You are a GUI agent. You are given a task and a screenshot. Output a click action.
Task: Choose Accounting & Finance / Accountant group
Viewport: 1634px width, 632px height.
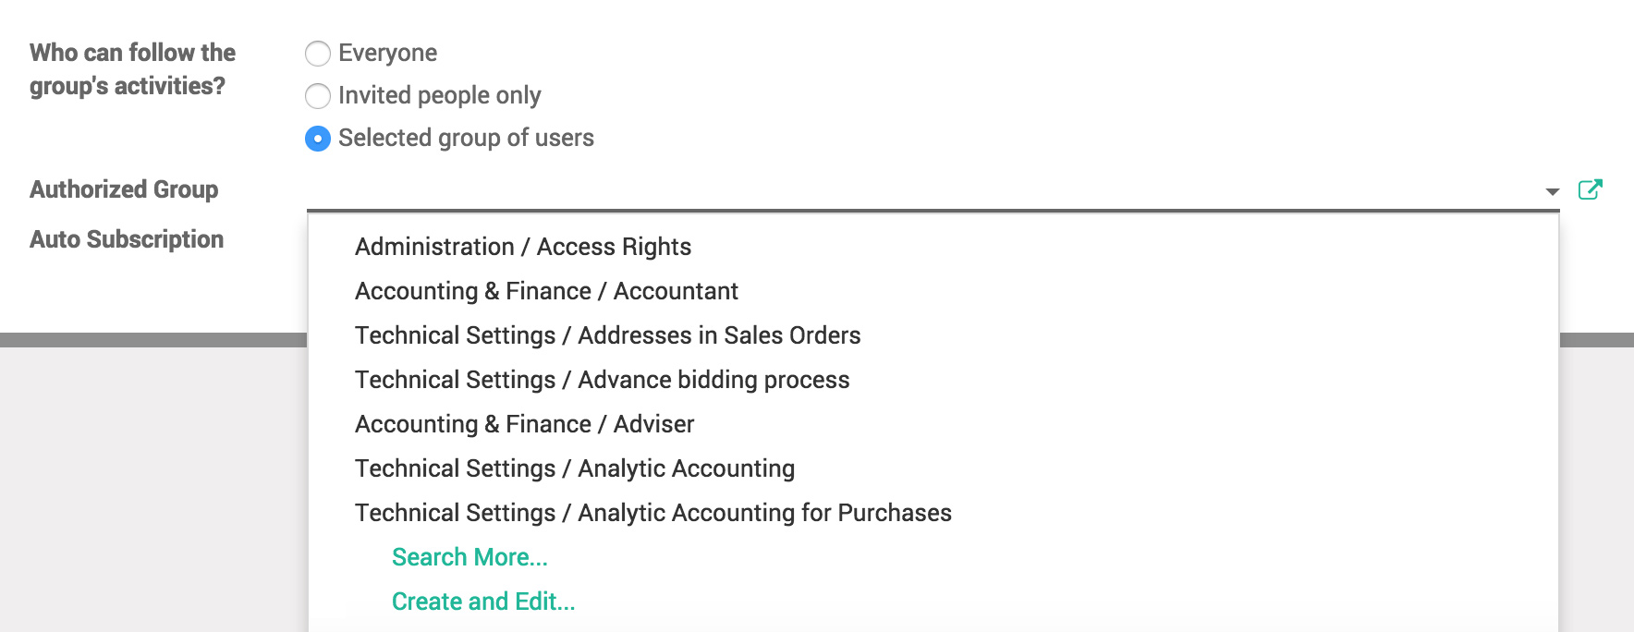point(546,290)
